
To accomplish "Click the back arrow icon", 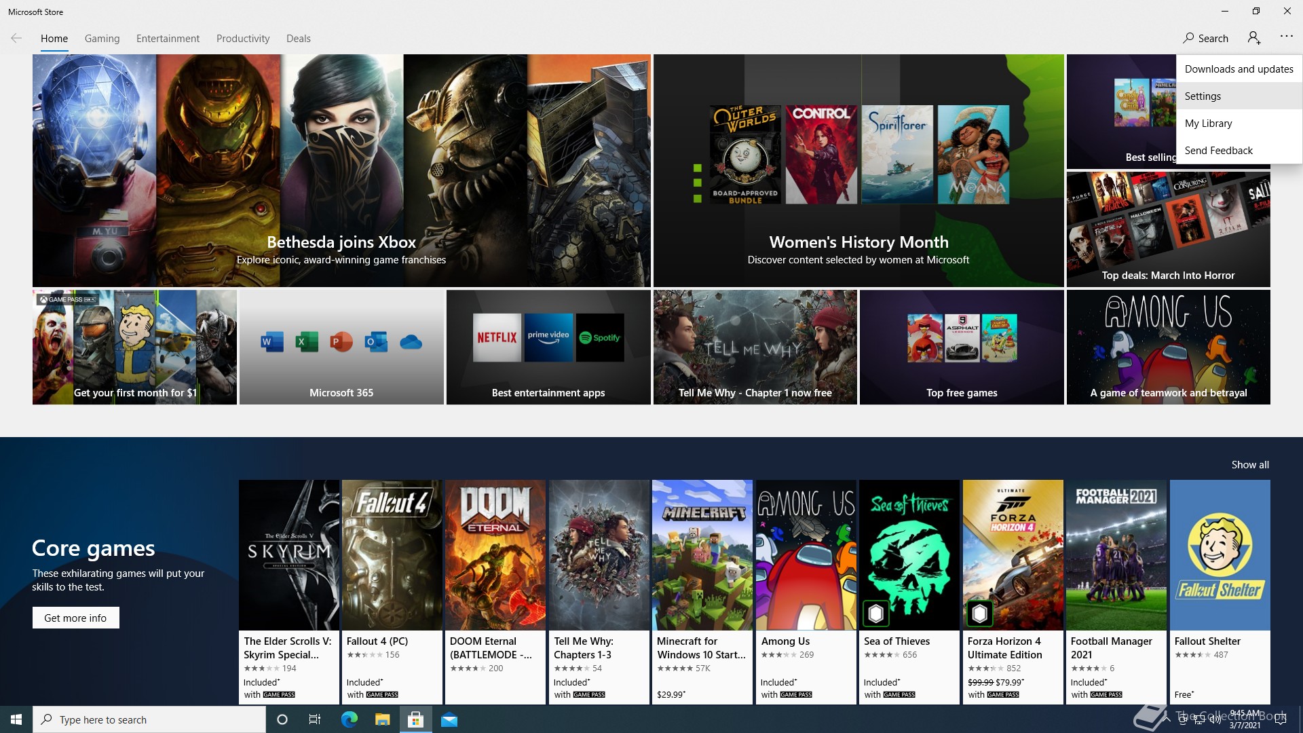I will click(x=16, y=38).
